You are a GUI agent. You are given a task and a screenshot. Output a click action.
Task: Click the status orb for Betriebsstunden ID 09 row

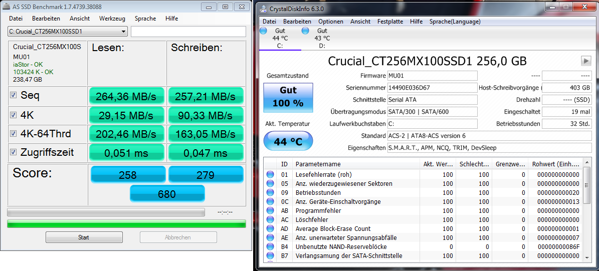[x=270, y=192]
